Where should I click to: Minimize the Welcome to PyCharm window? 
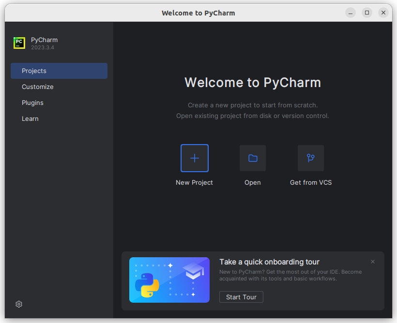tap(351, 13)
